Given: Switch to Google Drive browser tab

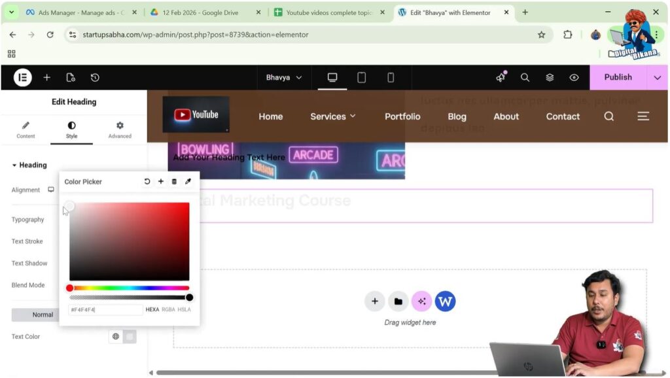Looking at the screenshot, I should pyautogui.click(x=205, y=12).
